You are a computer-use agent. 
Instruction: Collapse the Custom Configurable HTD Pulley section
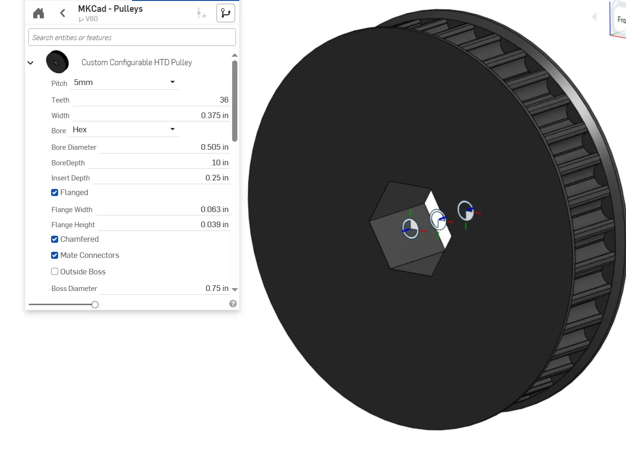point(30,62)
